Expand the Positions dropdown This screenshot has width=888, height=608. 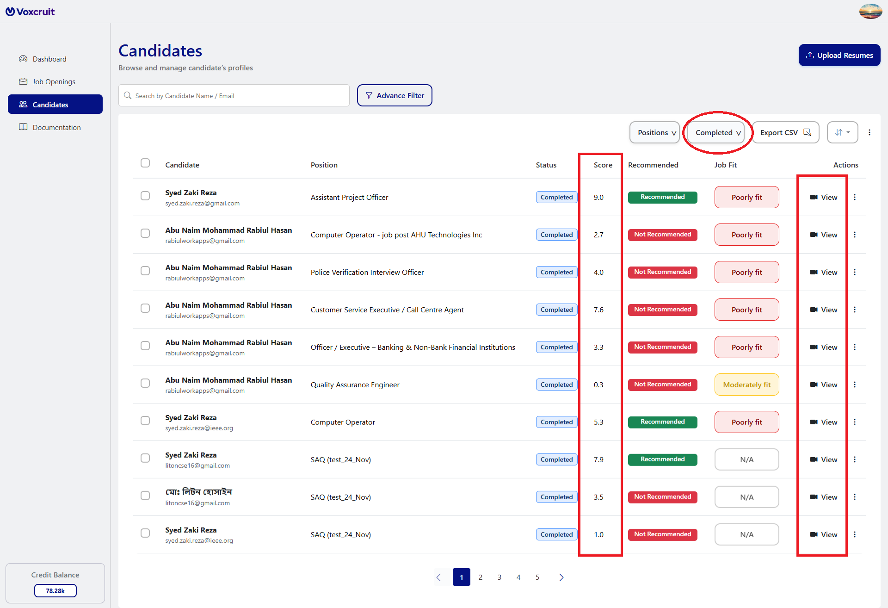[x=654, y=132]
